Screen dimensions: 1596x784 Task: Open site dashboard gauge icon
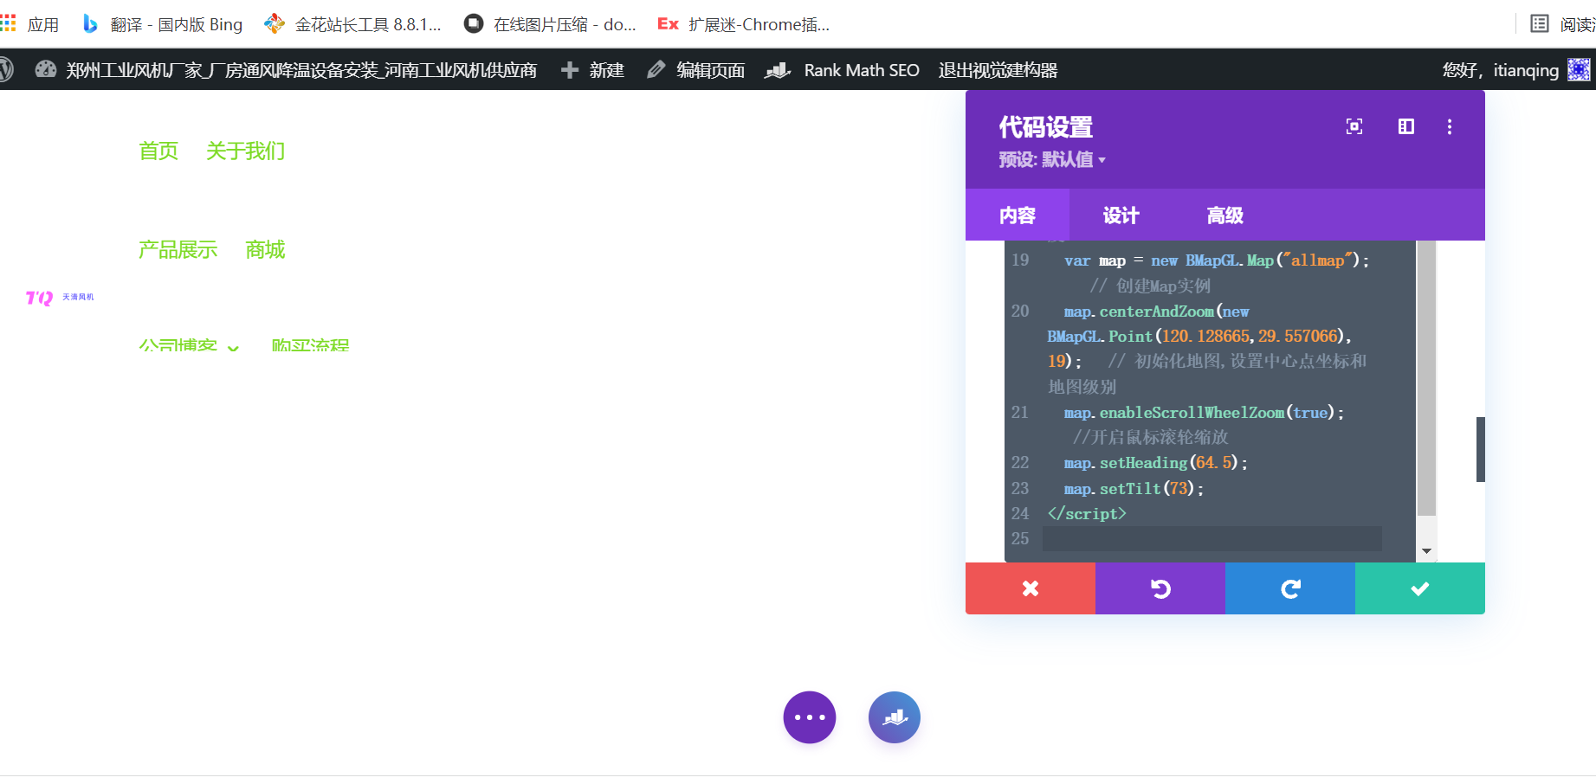(46, 69)
